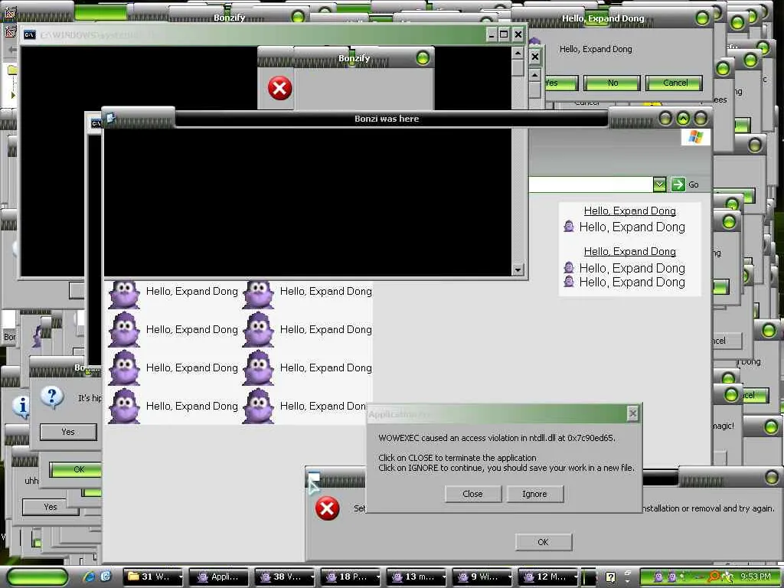Choose Cancel in the Hello, Expand Dong dialog

click(675, 83)
